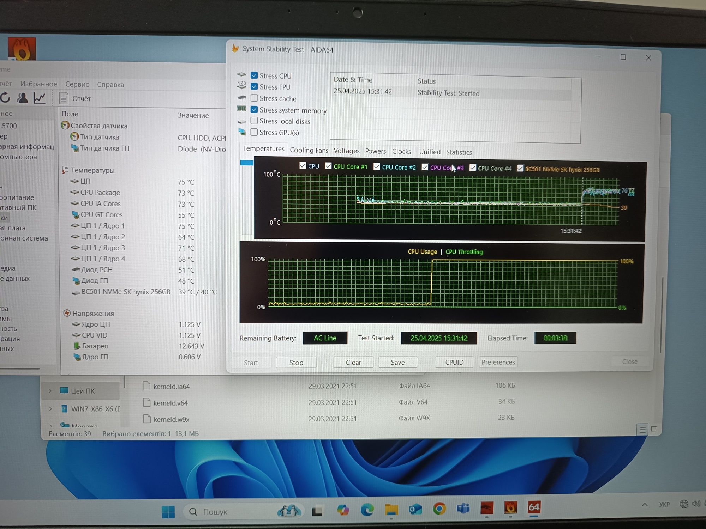Image resolution: width=706 pixels, height=529 pixels.
Task: Open Task View from the taskbar
Action: (x=317, y=511)
